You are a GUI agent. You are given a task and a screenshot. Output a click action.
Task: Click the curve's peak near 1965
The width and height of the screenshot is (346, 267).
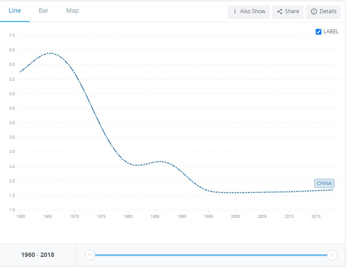pyautogui.click(x=50, y=53)
